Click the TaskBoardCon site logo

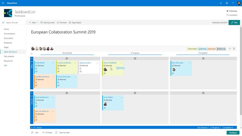8,13
